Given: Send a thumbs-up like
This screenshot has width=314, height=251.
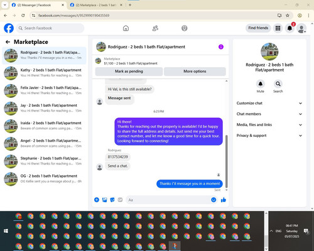Looking at the screenshot, I should tap(224, 200).
